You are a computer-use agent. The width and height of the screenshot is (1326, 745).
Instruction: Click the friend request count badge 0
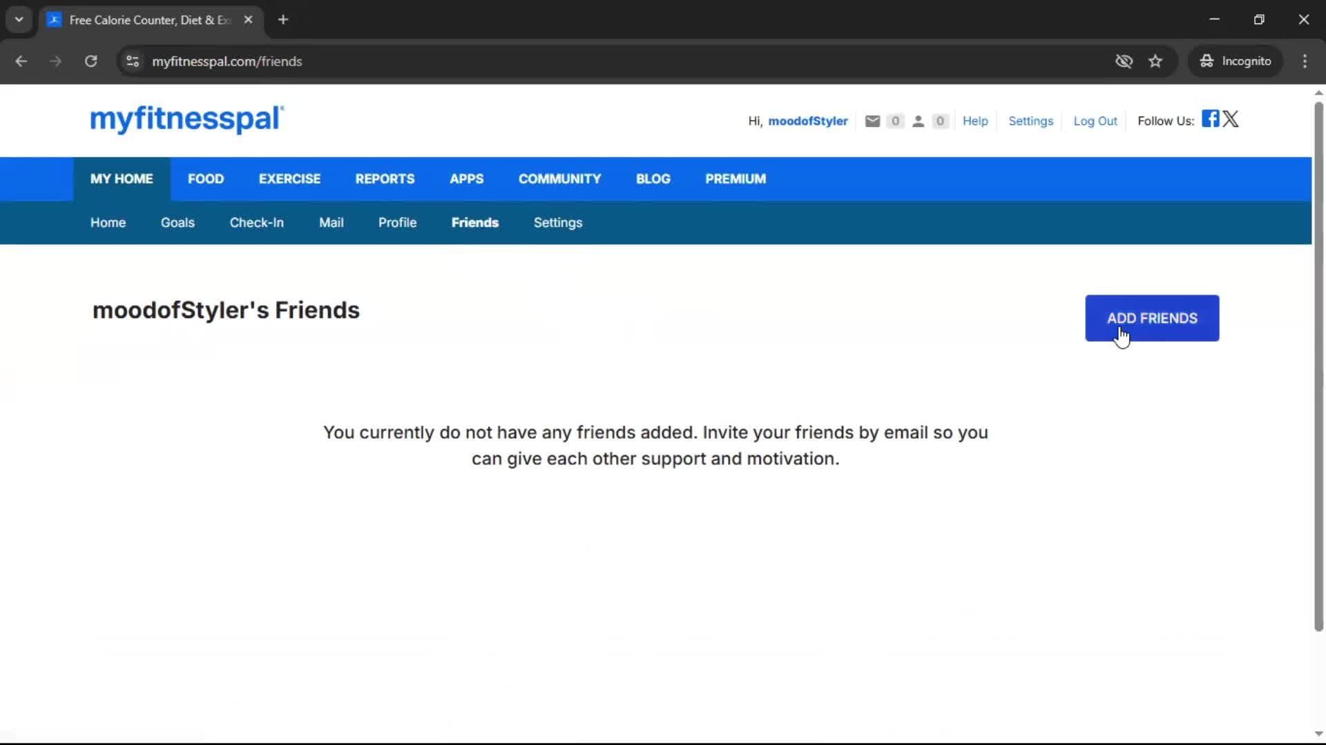click(940, 121)
